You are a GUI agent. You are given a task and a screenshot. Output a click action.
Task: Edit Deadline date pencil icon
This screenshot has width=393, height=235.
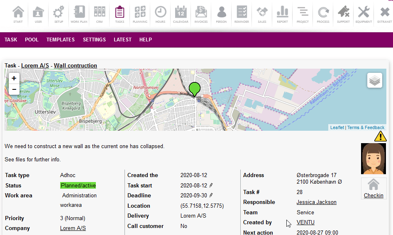(x=211, y=195)
